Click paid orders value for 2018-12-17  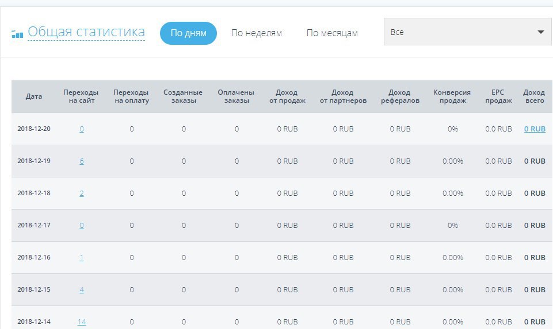[237, 226]
